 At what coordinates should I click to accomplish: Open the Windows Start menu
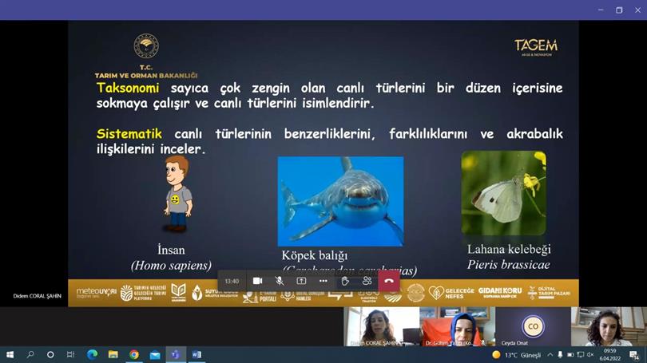point(10,354)
